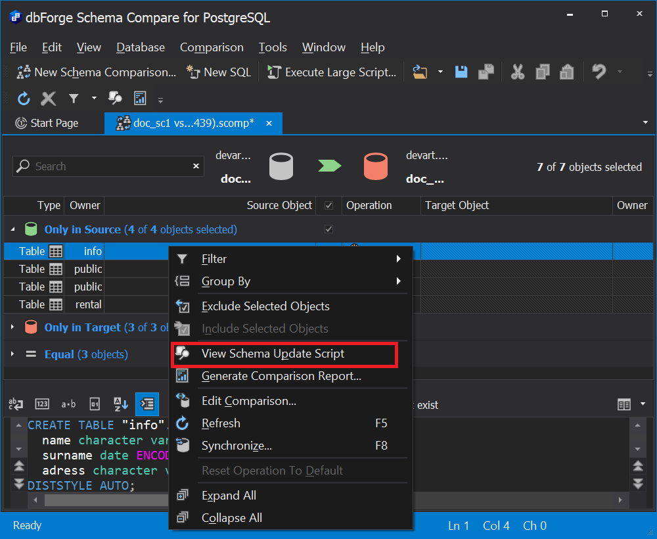Choose Generate Comparison Report menu entry
Viewport: 657px width, 539px height.
pyautogui.click(x=290, y=376)
